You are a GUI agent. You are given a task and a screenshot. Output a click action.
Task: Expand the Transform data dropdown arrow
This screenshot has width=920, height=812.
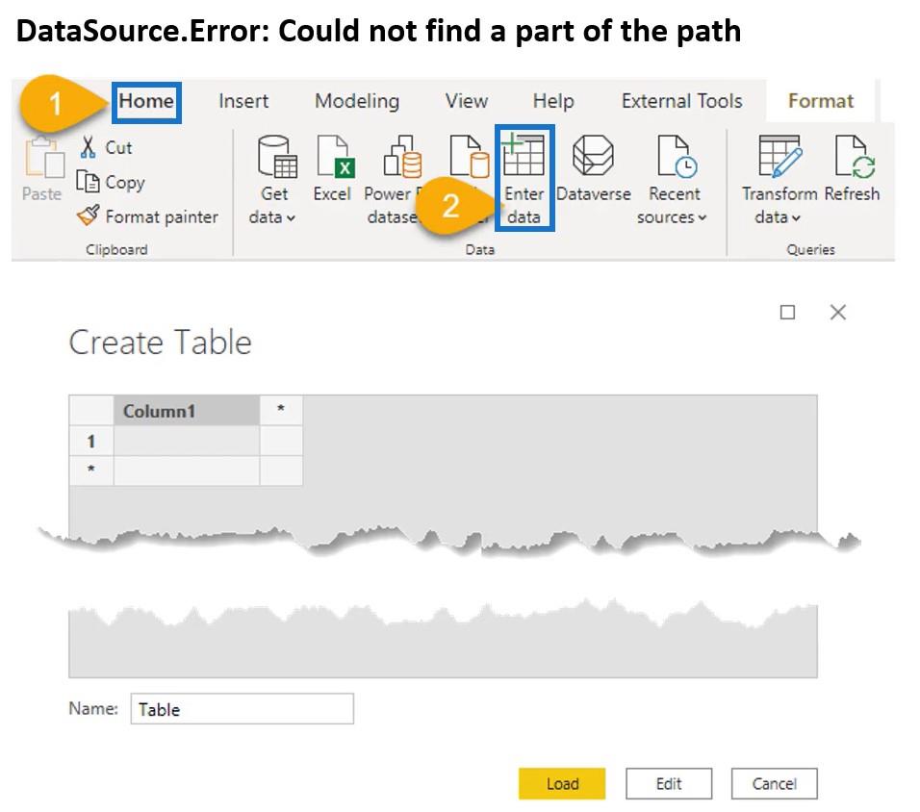[796, 218]
